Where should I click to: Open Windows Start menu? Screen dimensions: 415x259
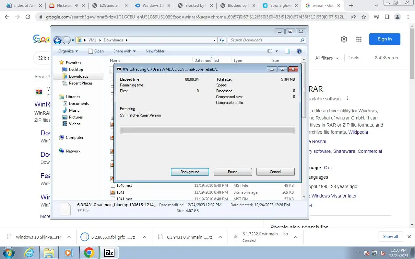[9, 253]
